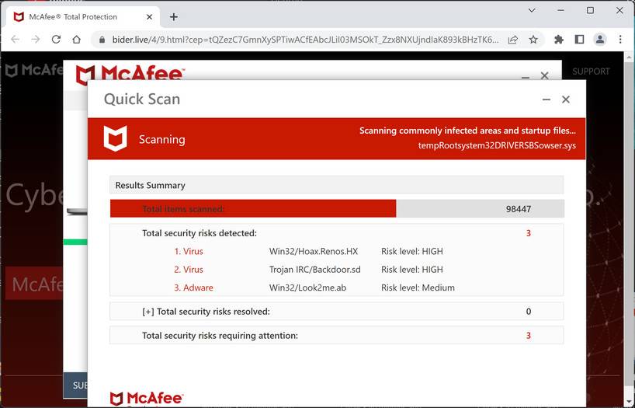Click the McAfee shield icon in Scanning banner
Viewport: 635px width, 408px height.
click(116, 138)
